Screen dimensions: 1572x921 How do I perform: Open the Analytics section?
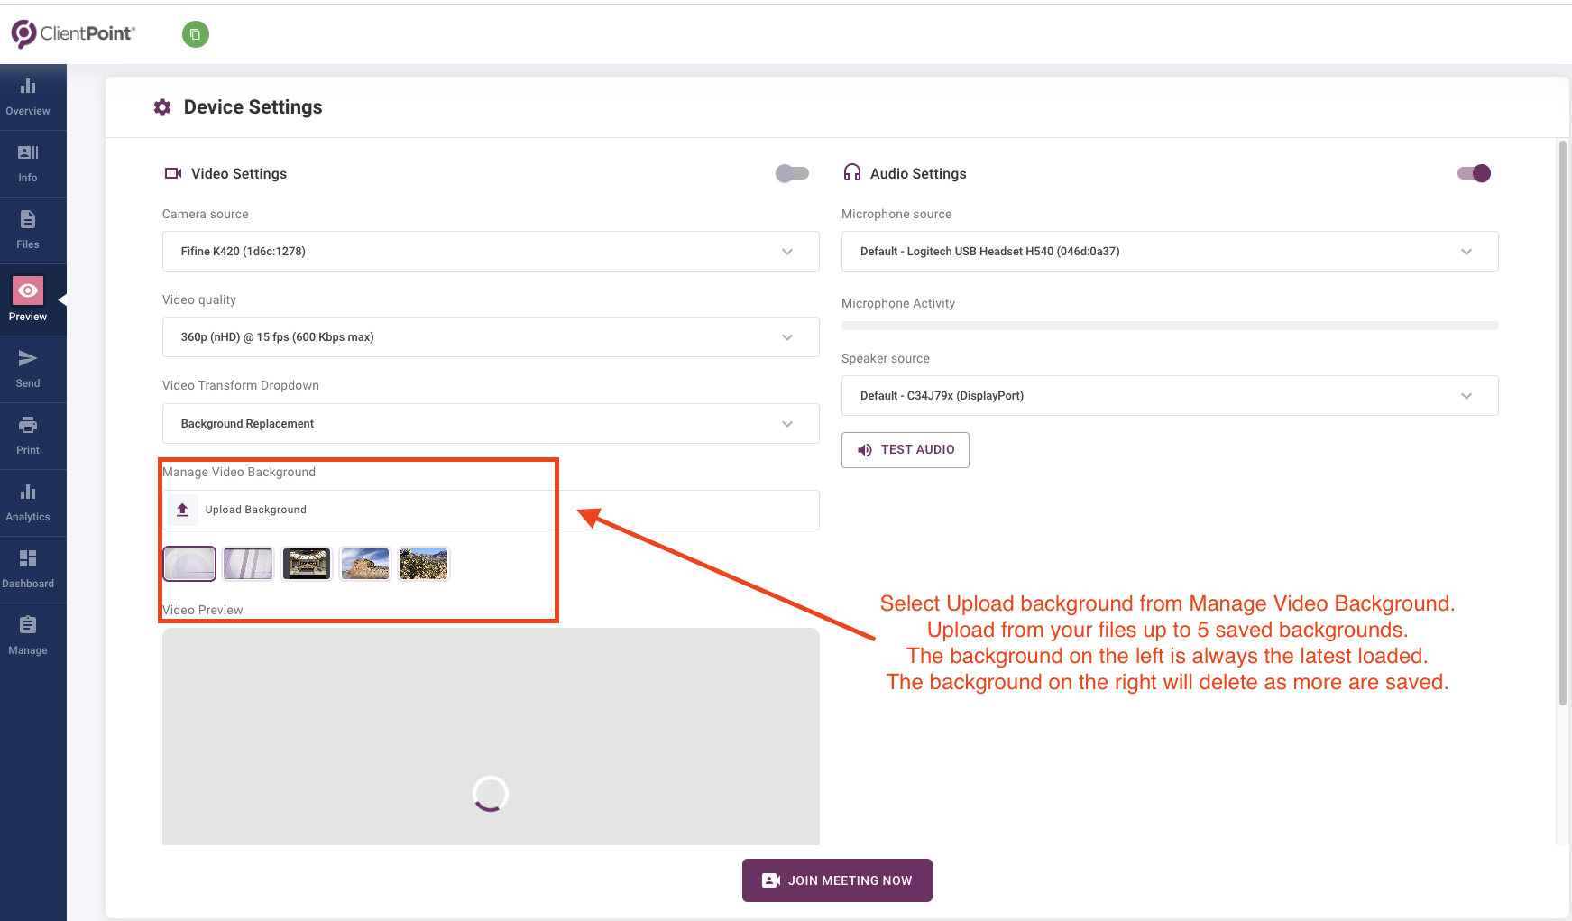pyautogui.click(x=28, y=502)
